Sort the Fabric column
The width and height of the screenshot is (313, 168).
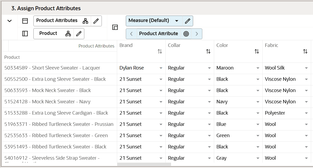click(305, 51)
